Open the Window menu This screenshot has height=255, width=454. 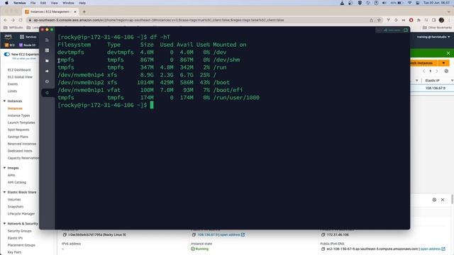[68, 3]
